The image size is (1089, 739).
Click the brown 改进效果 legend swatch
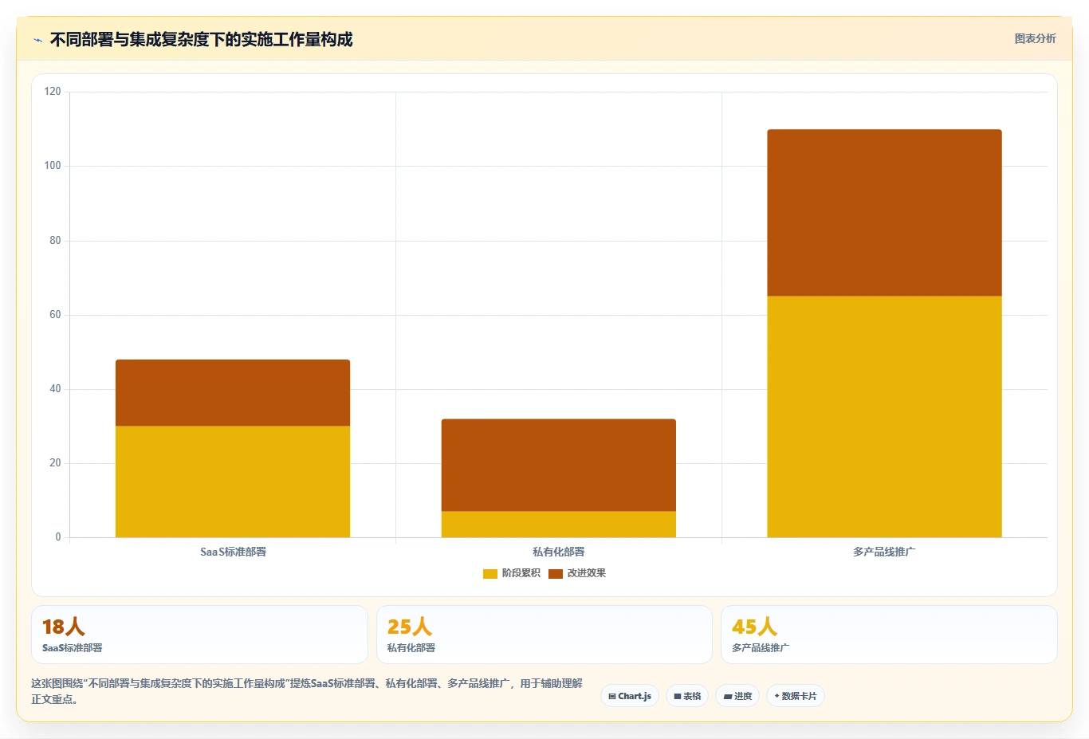click(x=556, y=574)
